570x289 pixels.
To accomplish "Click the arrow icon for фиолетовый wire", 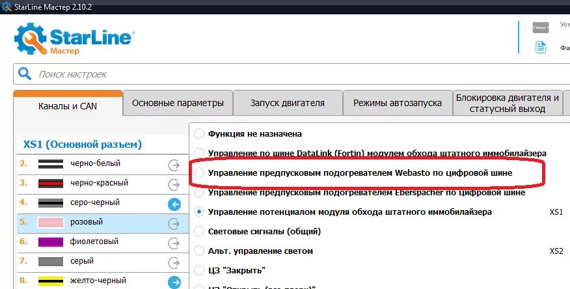I will (x=174, y=243).
